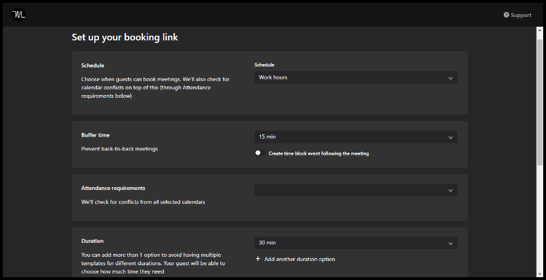Click the Duration section label

coord(92,241)
